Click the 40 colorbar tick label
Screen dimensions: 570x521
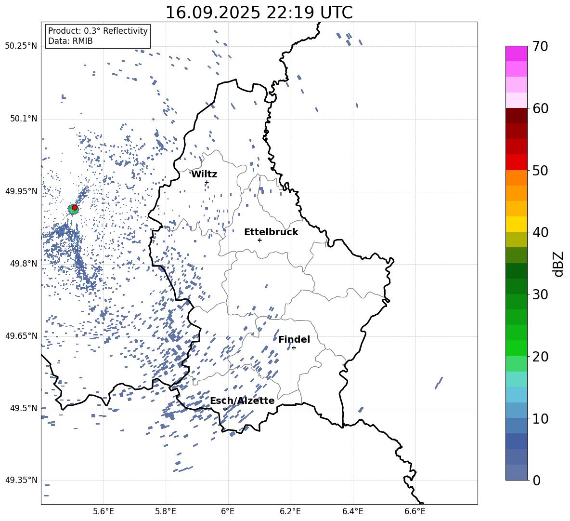click(541, 232)
